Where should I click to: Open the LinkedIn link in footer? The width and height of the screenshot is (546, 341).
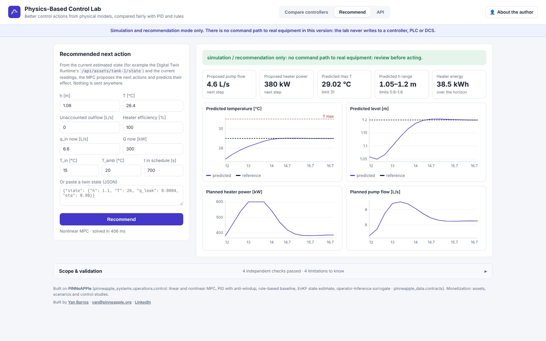143,302
